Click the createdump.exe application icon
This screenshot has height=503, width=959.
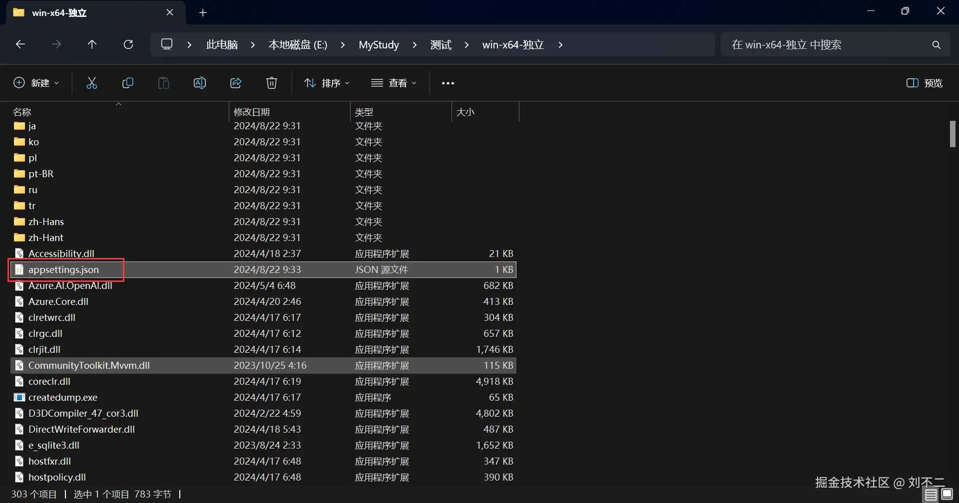tap(19, 397)
